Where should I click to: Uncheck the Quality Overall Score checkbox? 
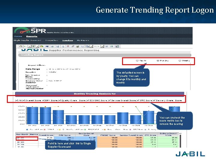click(x=60, y=100)
